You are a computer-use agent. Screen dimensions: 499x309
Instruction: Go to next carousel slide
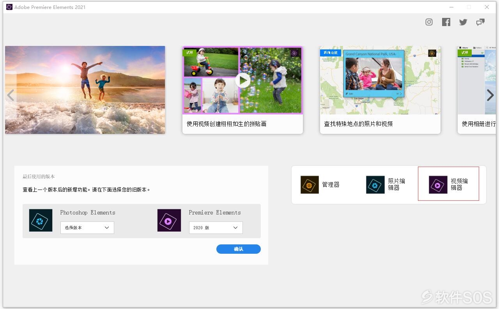pyautogui.click(x=490, y=95)
